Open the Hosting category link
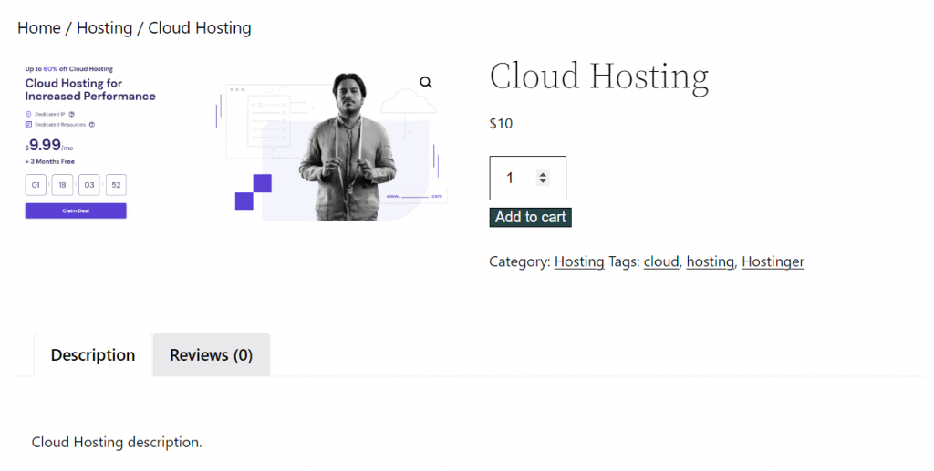This screenshot has width=934, height=471. pyautogui.click(x=579, y=261)
